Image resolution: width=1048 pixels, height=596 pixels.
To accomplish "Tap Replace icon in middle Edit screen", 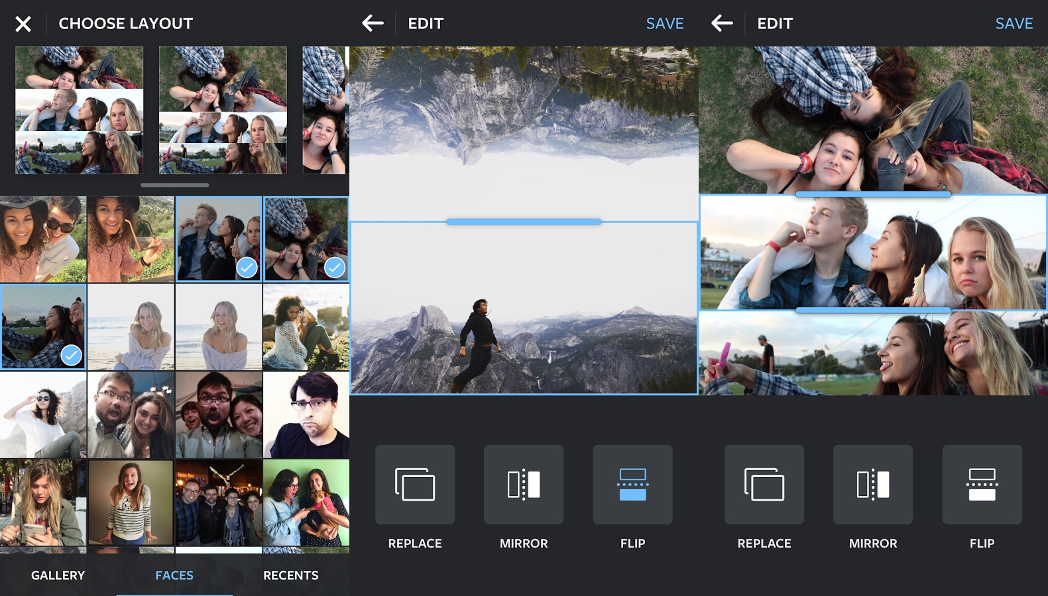I will click(x=415, y=484).
